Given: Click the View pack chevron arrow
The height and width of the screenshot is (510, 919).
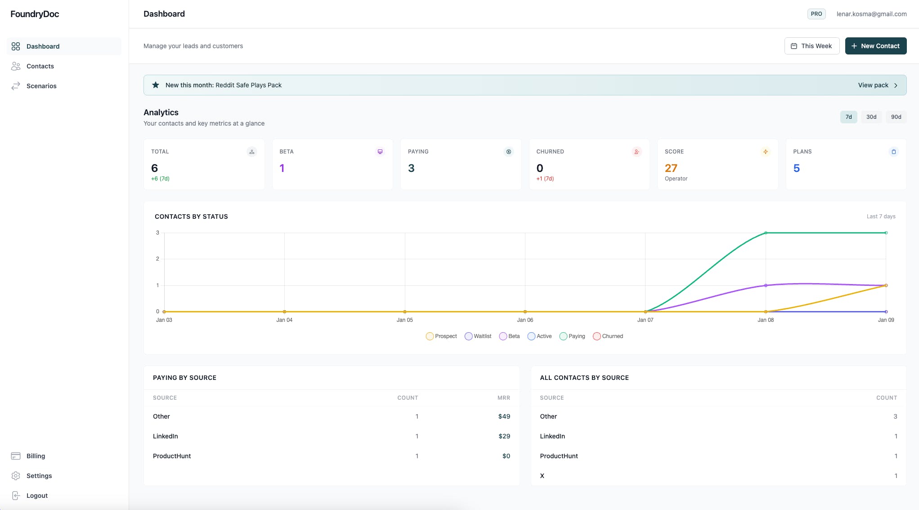Looking at the screenshot, I should [x=896, y=85].
